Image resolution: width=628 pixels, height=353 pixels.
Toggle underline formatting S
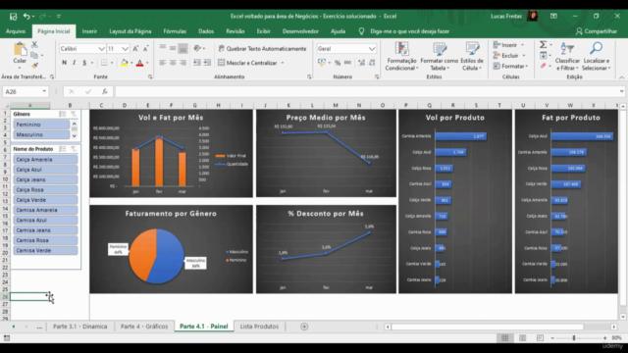point(84,63)
